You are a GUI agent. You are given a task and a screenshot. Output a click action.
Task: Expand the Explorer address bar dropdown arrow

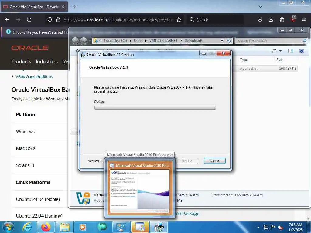[222, 41]
